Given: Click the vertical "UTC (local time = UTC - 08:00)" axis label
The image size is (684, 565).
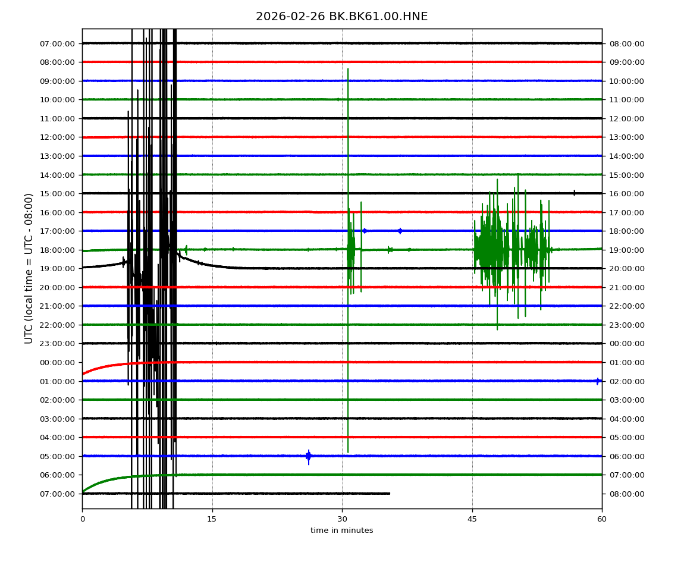Looking at the screenshot, I should 29,268.
